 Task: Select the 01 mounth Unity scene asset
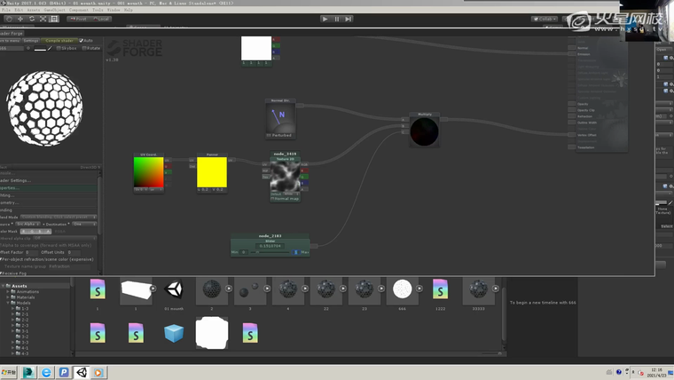[x=175, y=290]
